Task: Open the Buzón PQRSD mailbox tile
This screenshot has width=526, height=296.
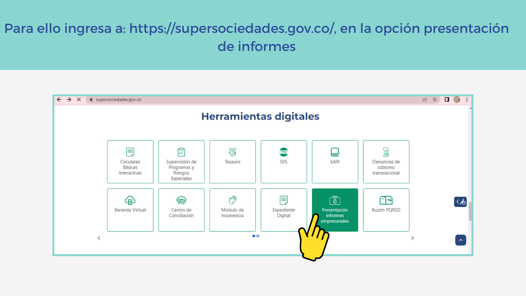Action: tap(386, 210)
